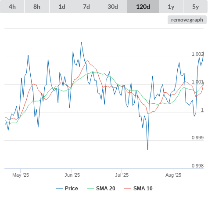Click the Aug '25 axis label

[173, 175]
